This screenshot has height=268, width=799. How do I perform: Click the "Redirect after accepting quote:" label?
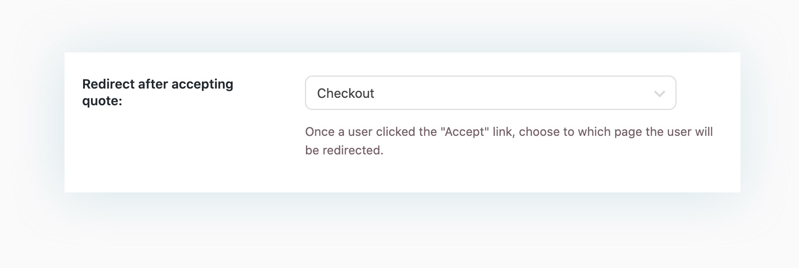[157, 92]
